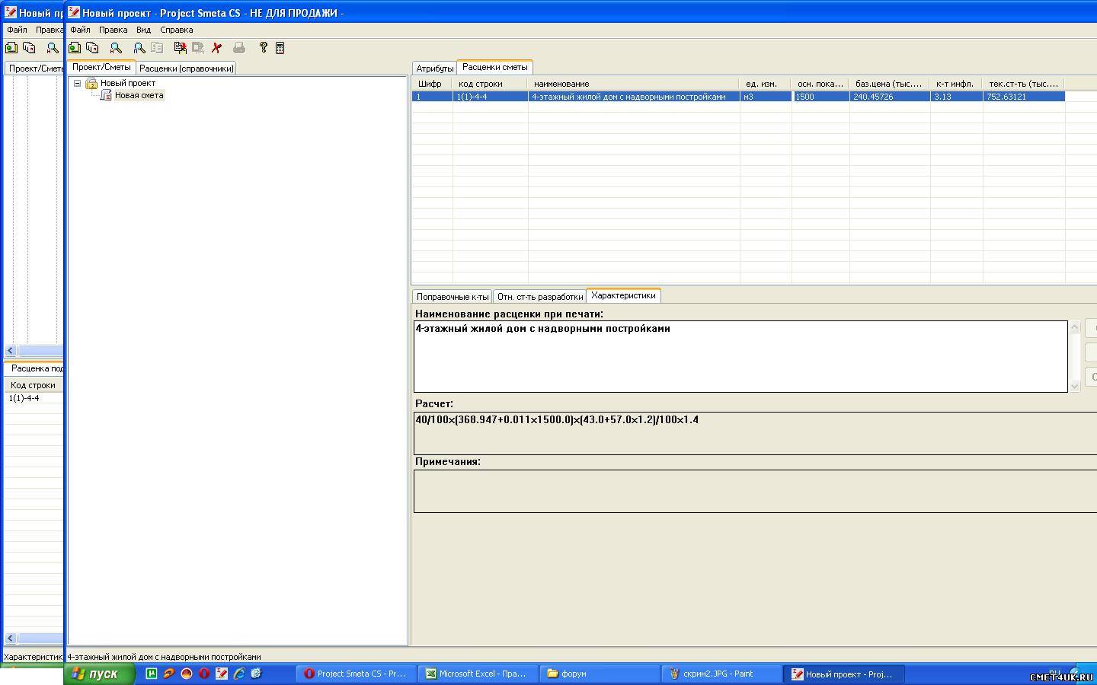Select the Новый проект tree item
Viewport: 1097px width, 685px height.
pos(128,83)
